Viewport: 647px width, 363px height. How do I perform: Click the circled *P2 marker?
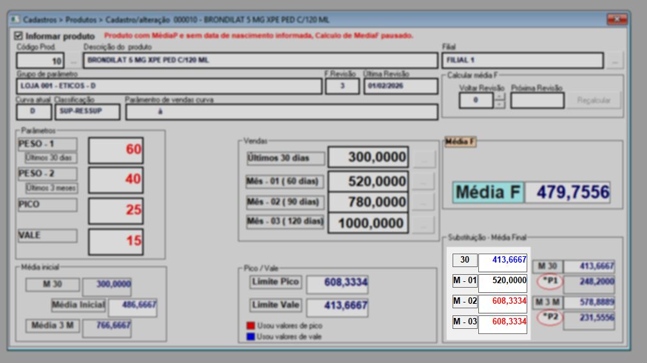[x=549, y=317]
